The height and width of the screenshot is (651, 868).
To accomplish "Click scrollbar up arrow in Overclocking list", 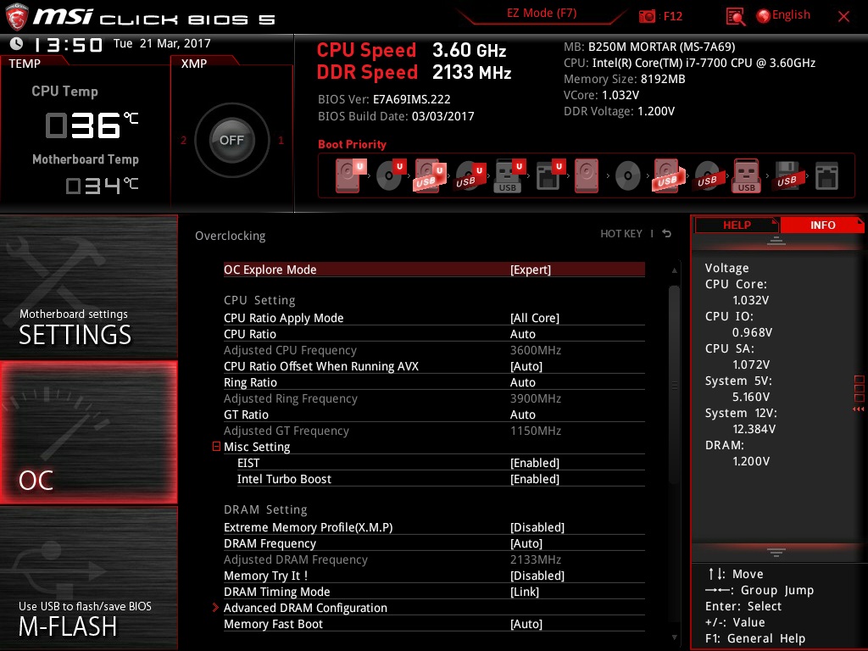I will 674,270.
